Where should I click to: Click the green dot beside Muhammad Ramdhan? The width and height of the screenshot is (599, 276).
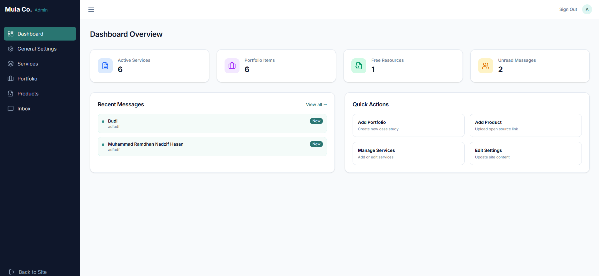[x=103, y=145]
